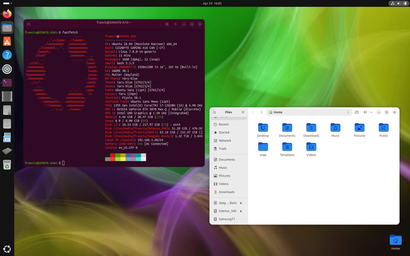Open the system status menu in top bar

pyautogui.click(x=399, y=4)
